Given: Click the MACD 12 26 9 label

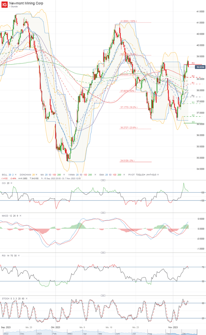Looking at the screenshot, I should 10,216.
